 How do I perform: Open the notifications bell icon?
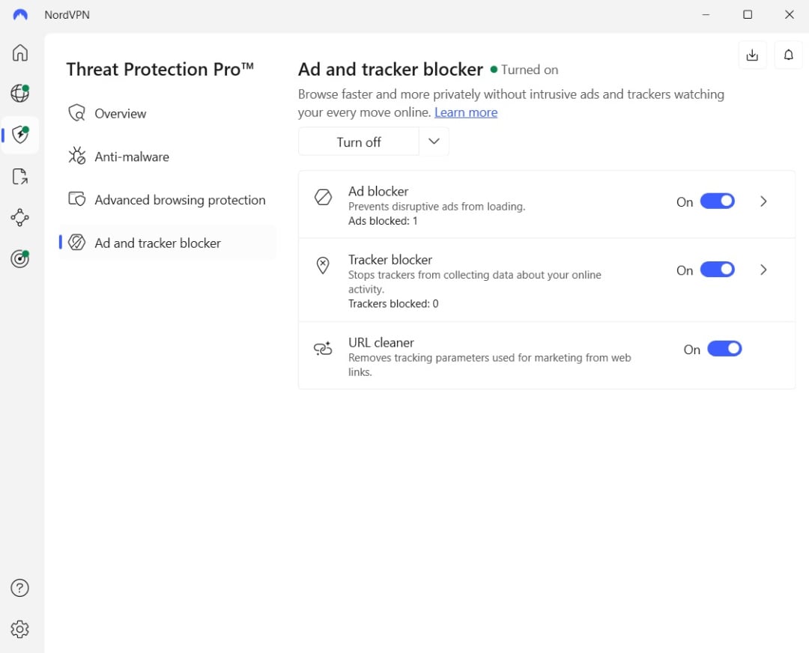(788, 55)
